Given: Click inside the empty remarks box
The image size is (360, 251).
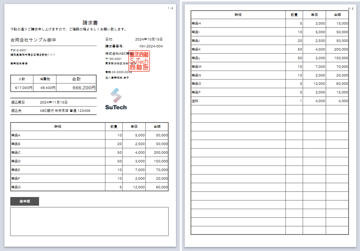Looking at the screenshot, I should (x=89, y=221).
